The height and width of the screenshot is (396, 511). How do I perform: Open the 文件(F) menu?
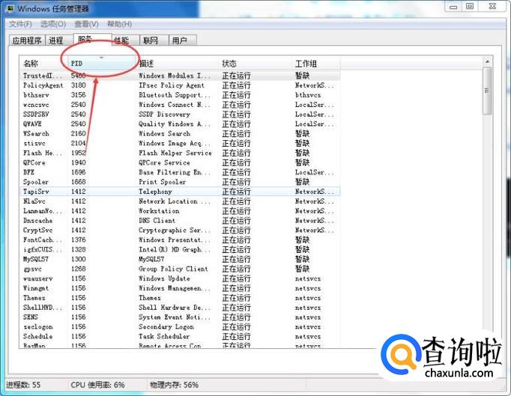coord(20,24)
